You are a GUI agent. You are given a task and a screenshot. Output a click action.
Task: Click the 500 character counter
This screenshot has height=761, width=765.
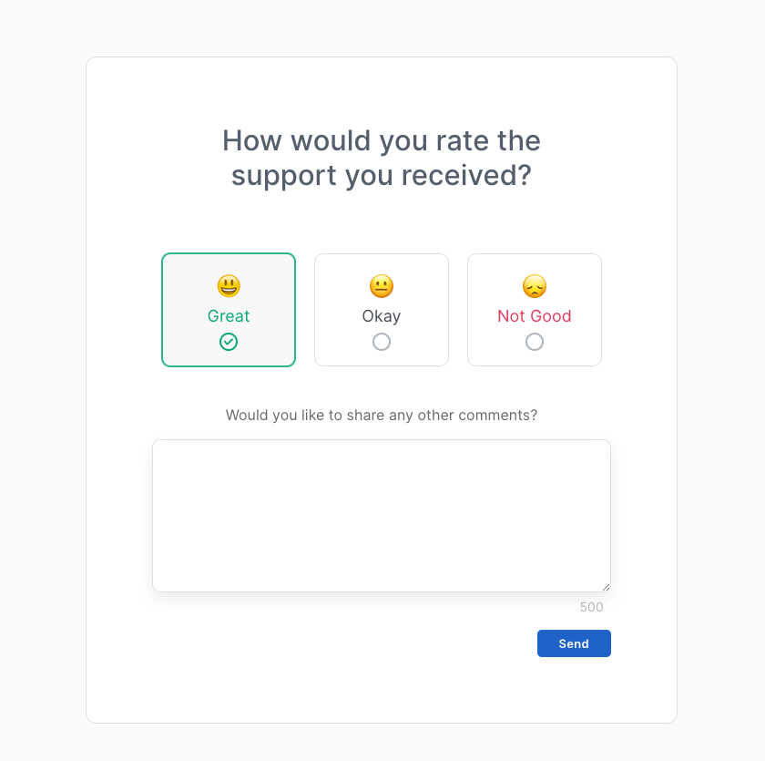[x=592, y=607]
